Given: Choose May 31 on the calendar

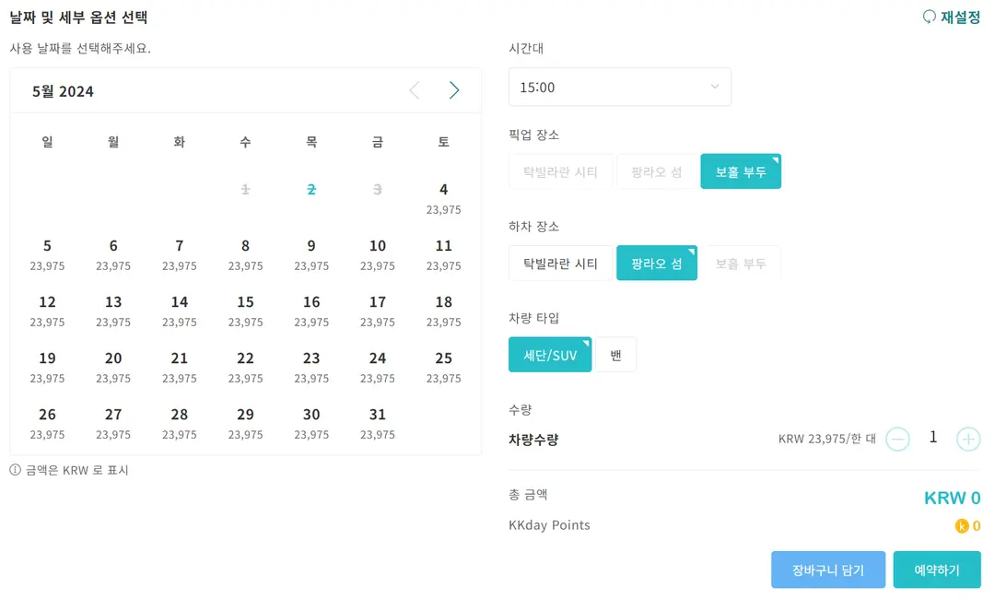Looking at the screenshot, I should 378,423.
